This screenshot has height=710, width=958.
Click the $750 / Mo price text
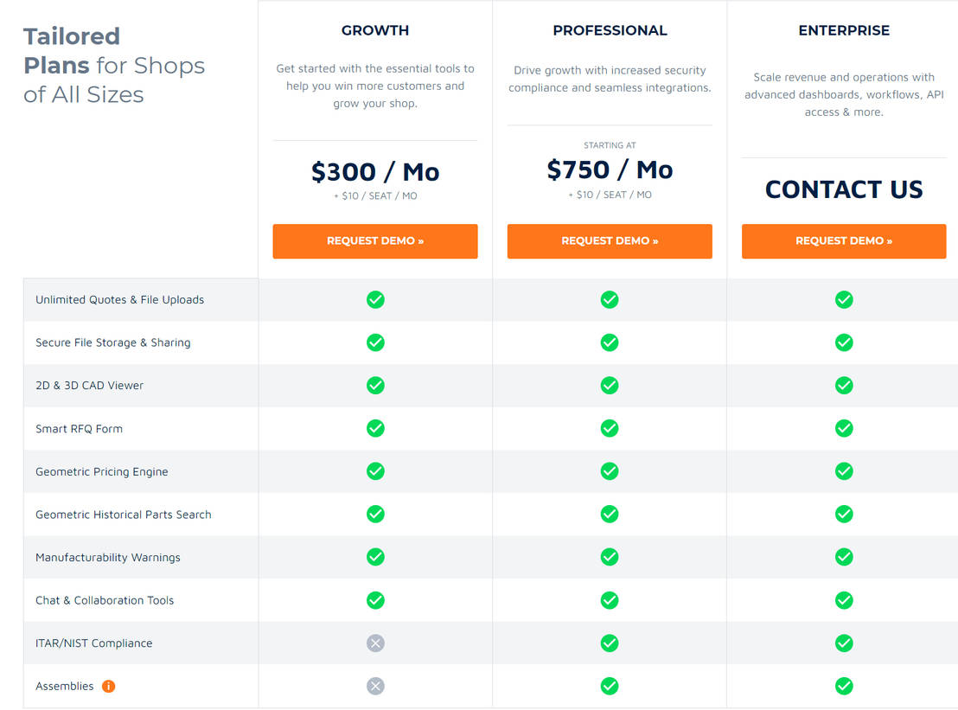coord(610,170)
